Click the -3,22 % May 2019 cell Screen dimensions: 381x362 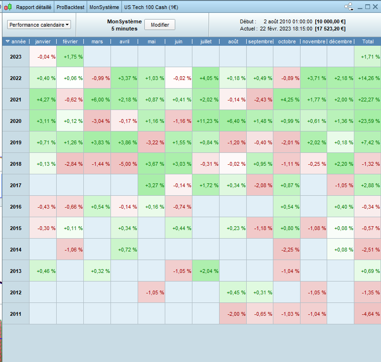tap(151, 142)
